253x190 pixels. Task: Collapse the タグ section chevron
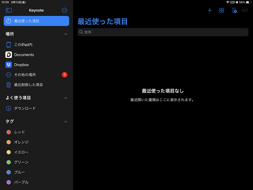66,122
